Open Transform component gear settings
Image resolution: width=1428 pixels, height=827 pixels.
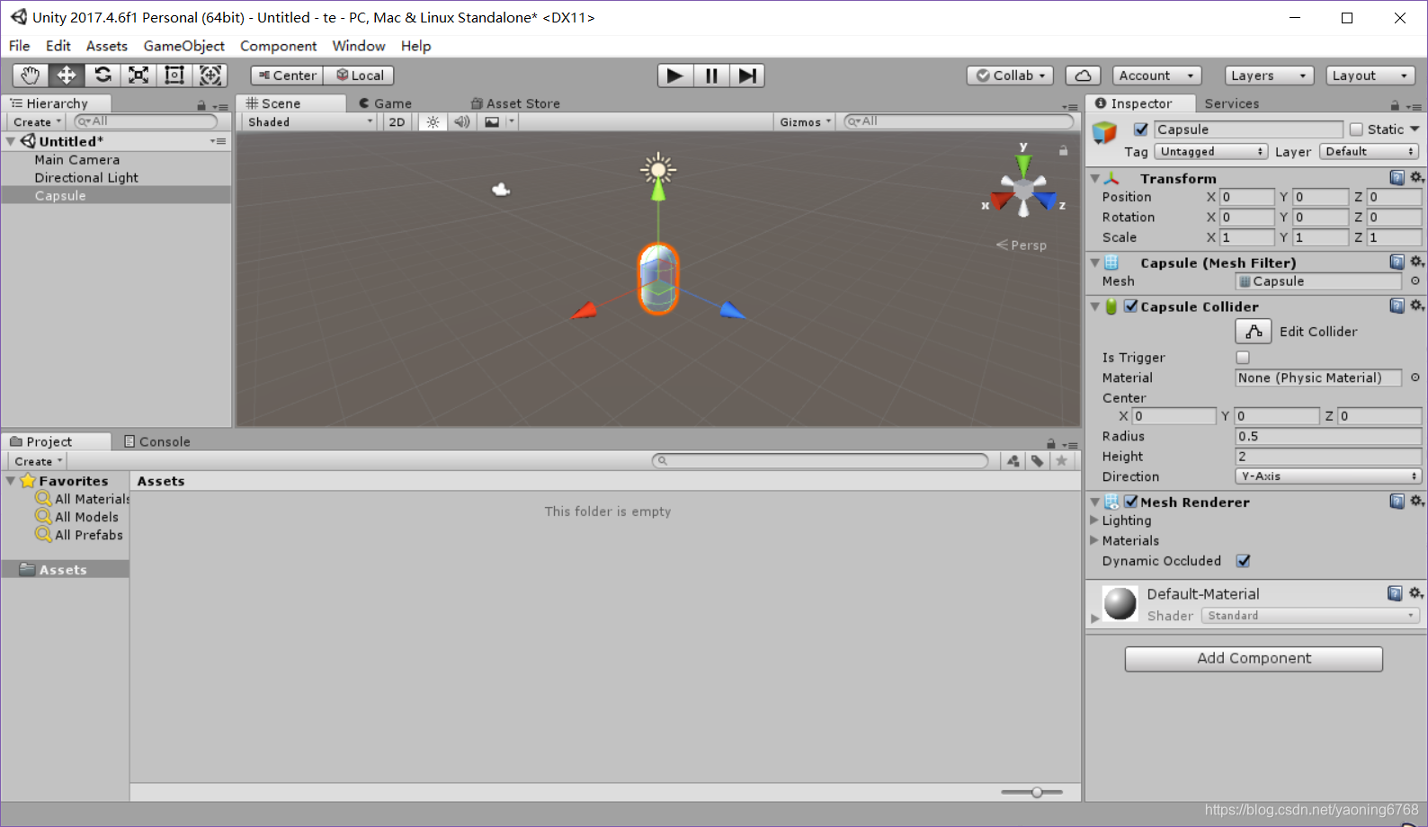point(1416,177)
